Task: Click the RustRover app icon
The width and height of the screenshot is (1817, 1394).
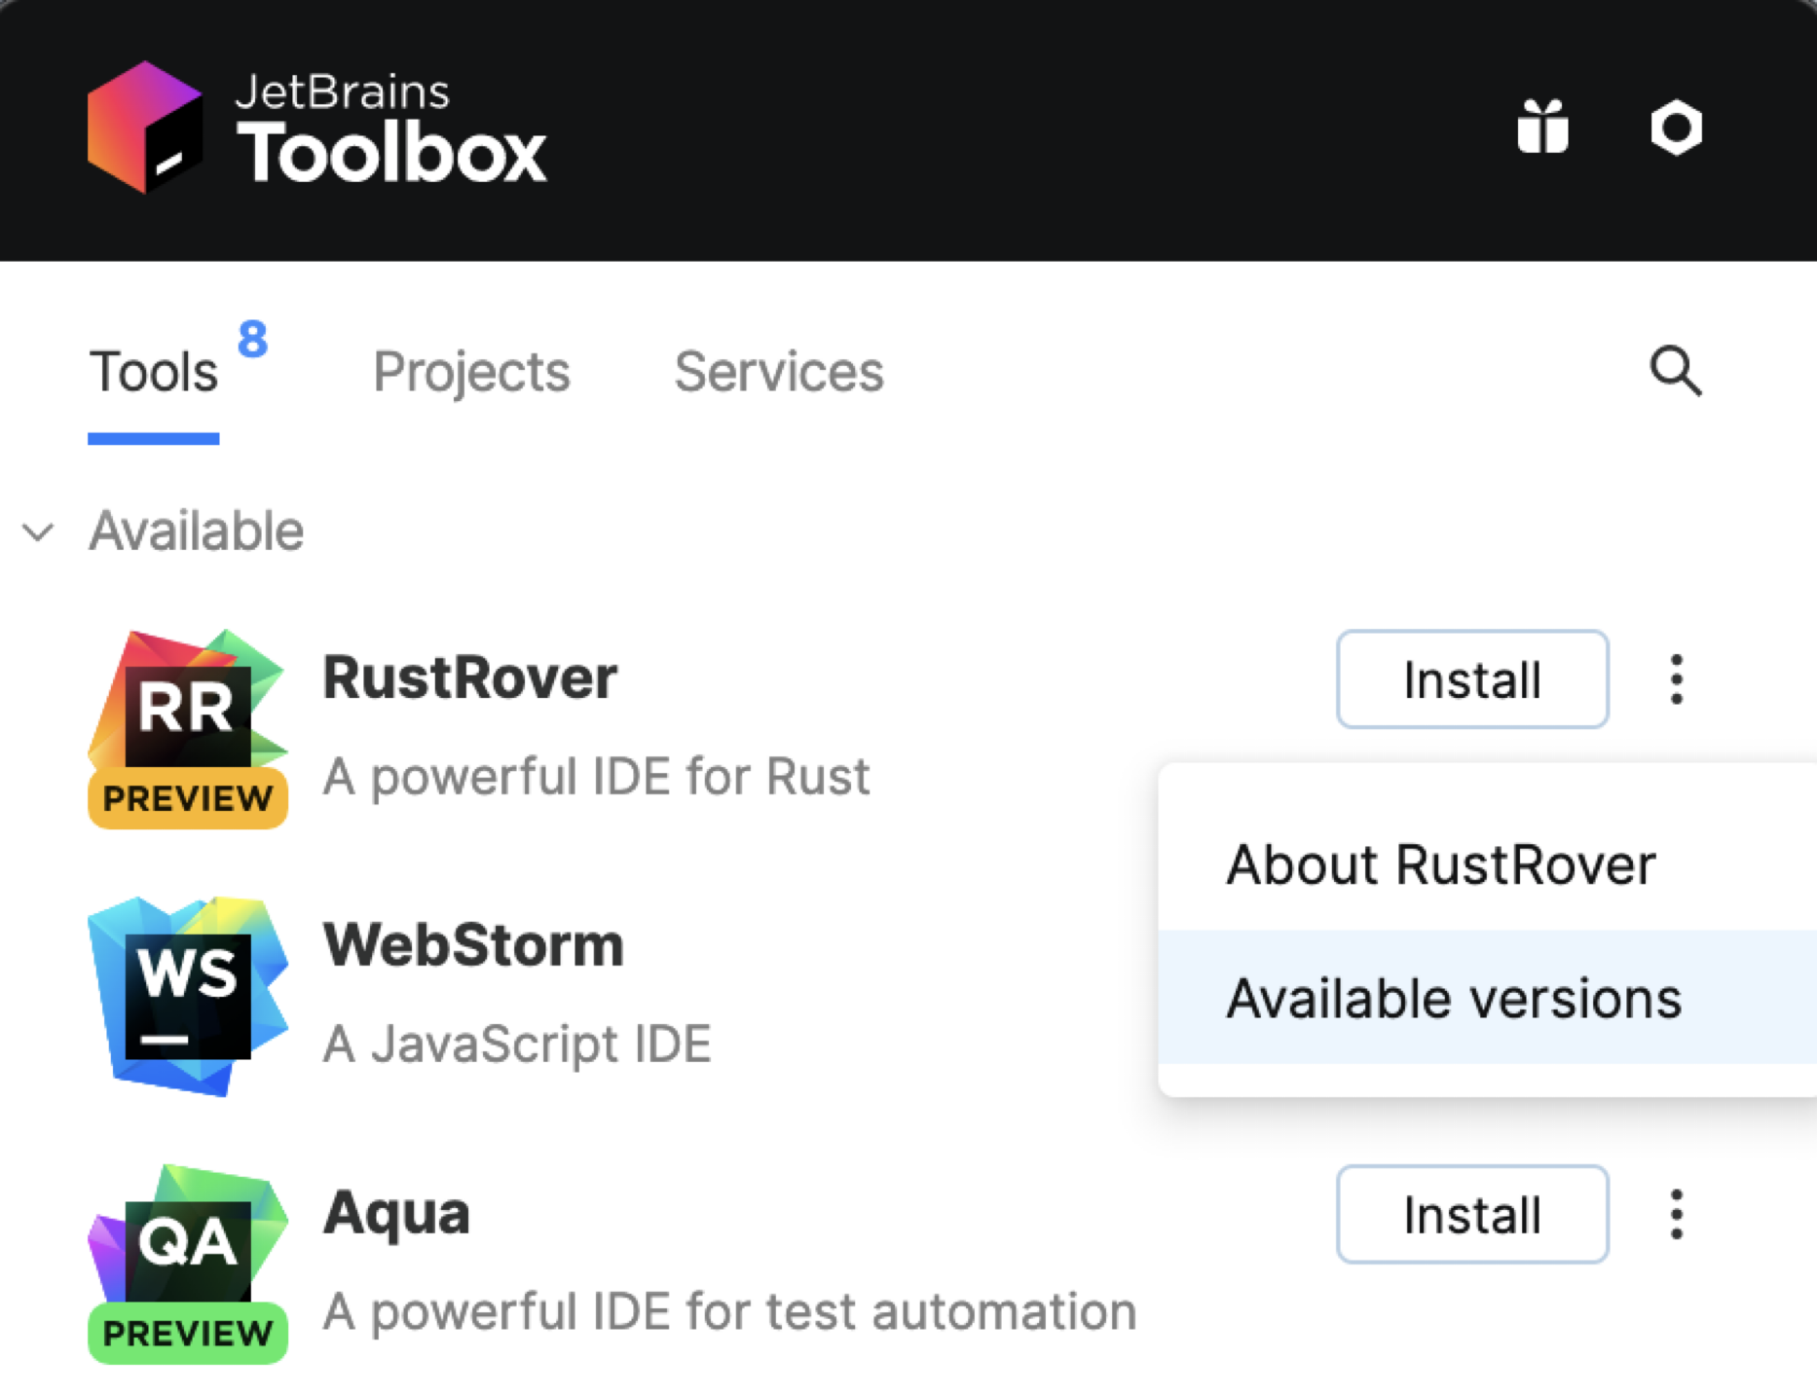Action: click(x=188, y=728)
